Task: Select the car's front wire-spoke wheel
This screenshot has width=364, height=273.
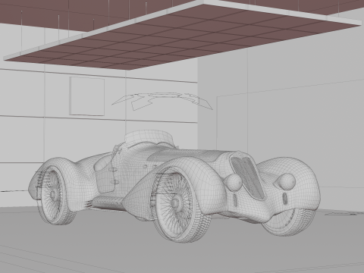Action: tap(180, 204)
